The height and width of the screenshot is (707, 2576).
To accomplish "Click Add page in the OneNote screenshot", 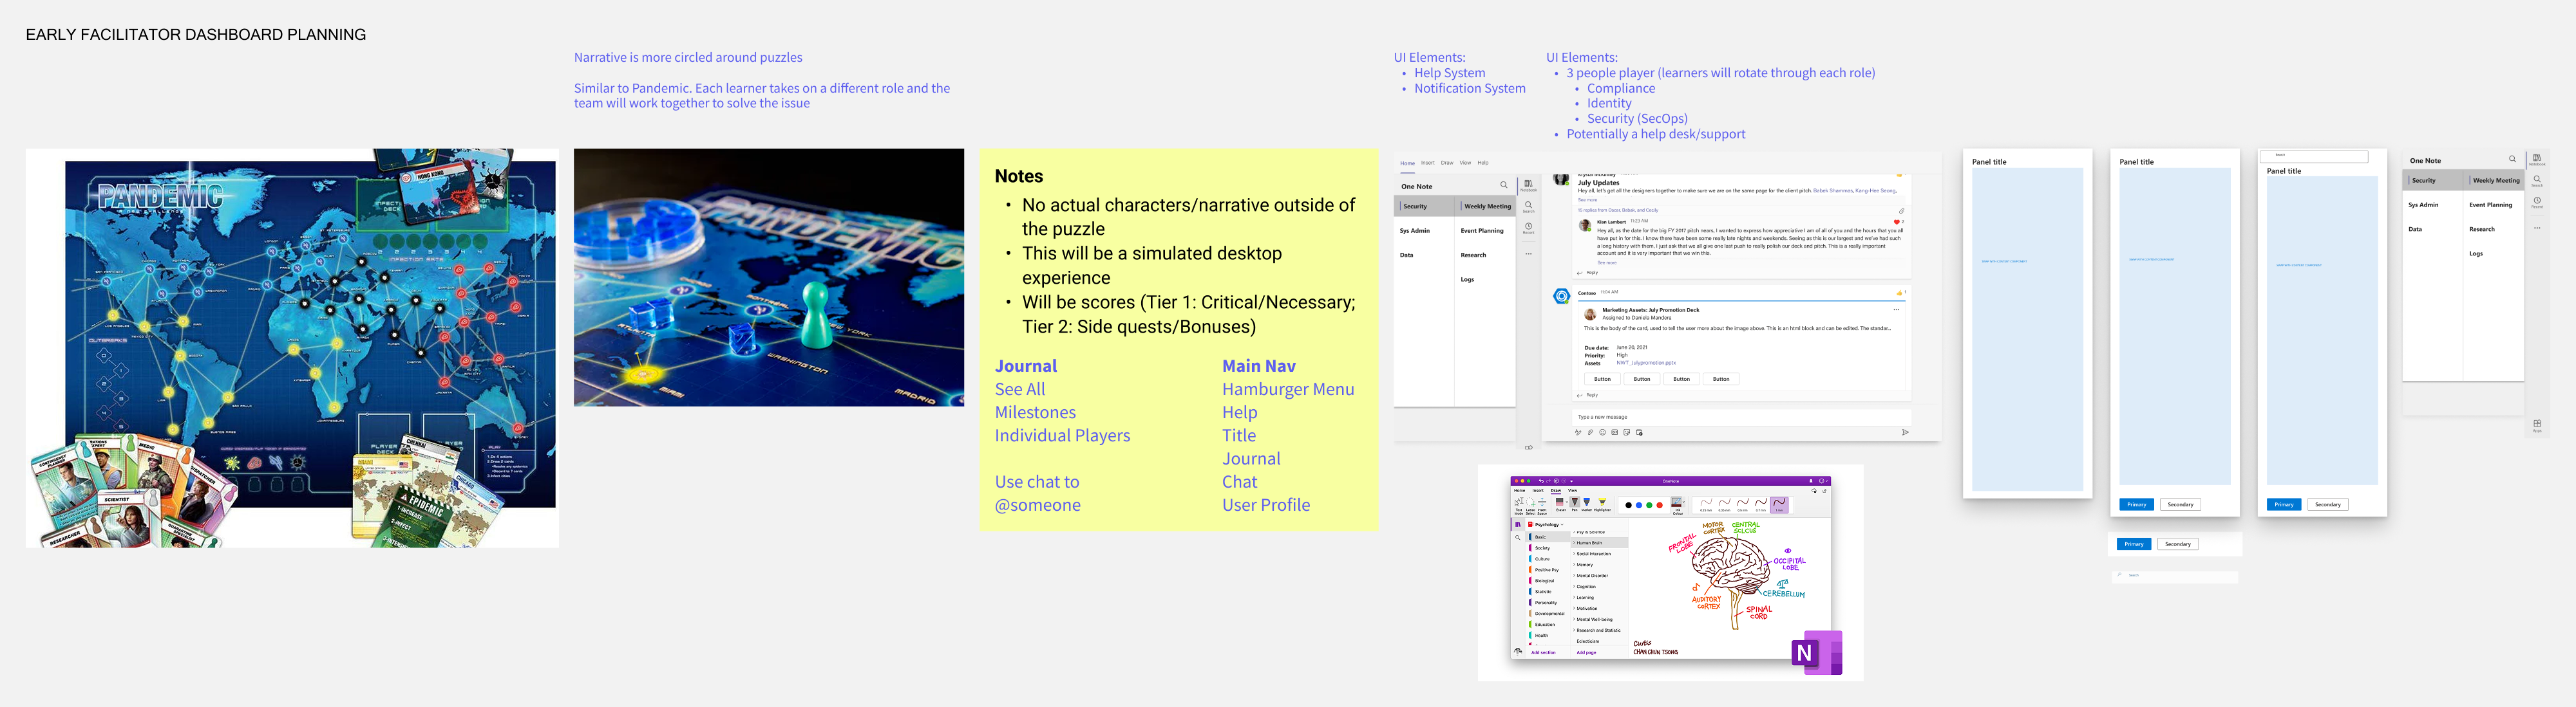I will [1587, 653].
